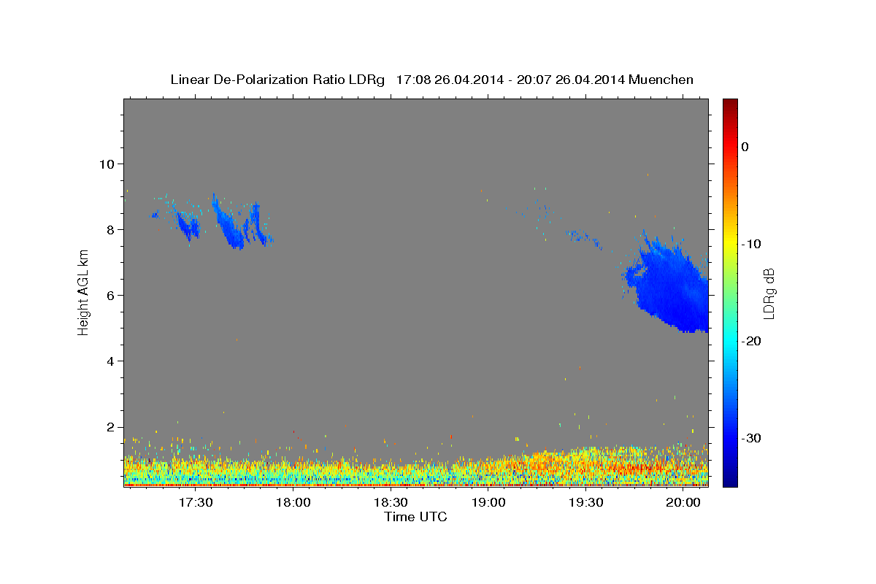Click the dark blue bottom of colorbar
This screenshot has width=876, height=584.
(x=730, y=478)
